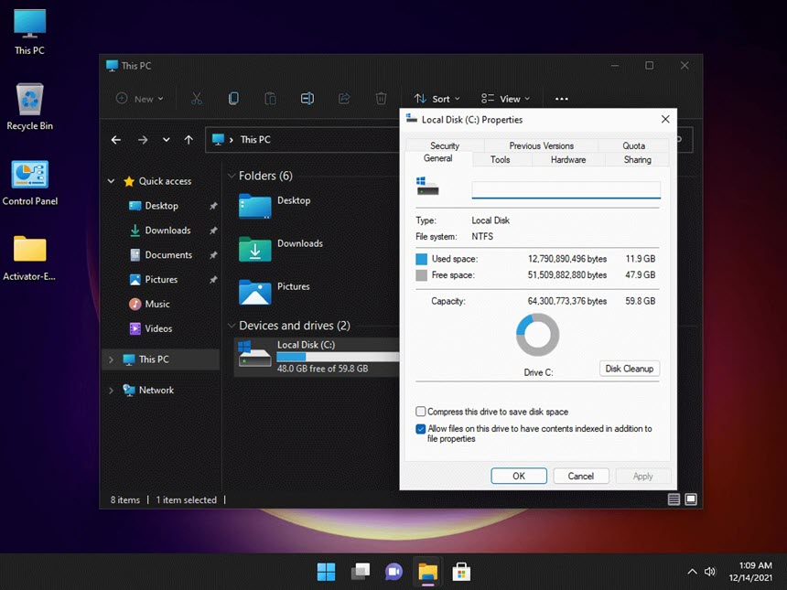This screenshot has width=787, height=590.
Task: Click File Explorer icon on taskbar
Action: coord(427,572)
